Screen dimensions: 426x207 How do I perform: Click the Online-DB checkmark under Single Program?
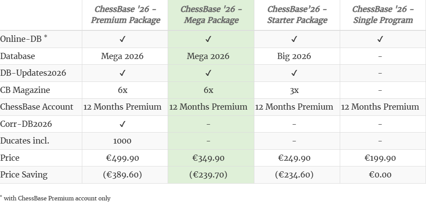click(x=380, y=39)
